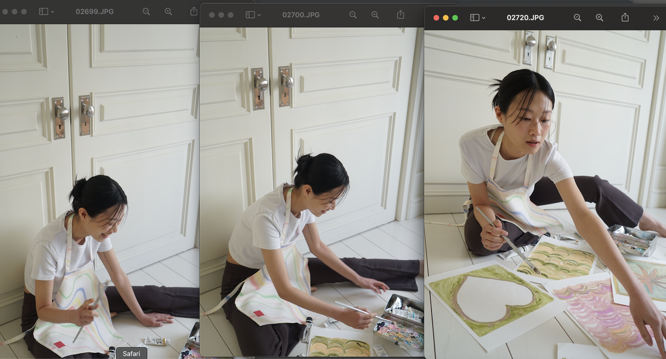666x359 pixels.
Task: Zoom out in the 02699.JPG window
Action: pos(146,12)
